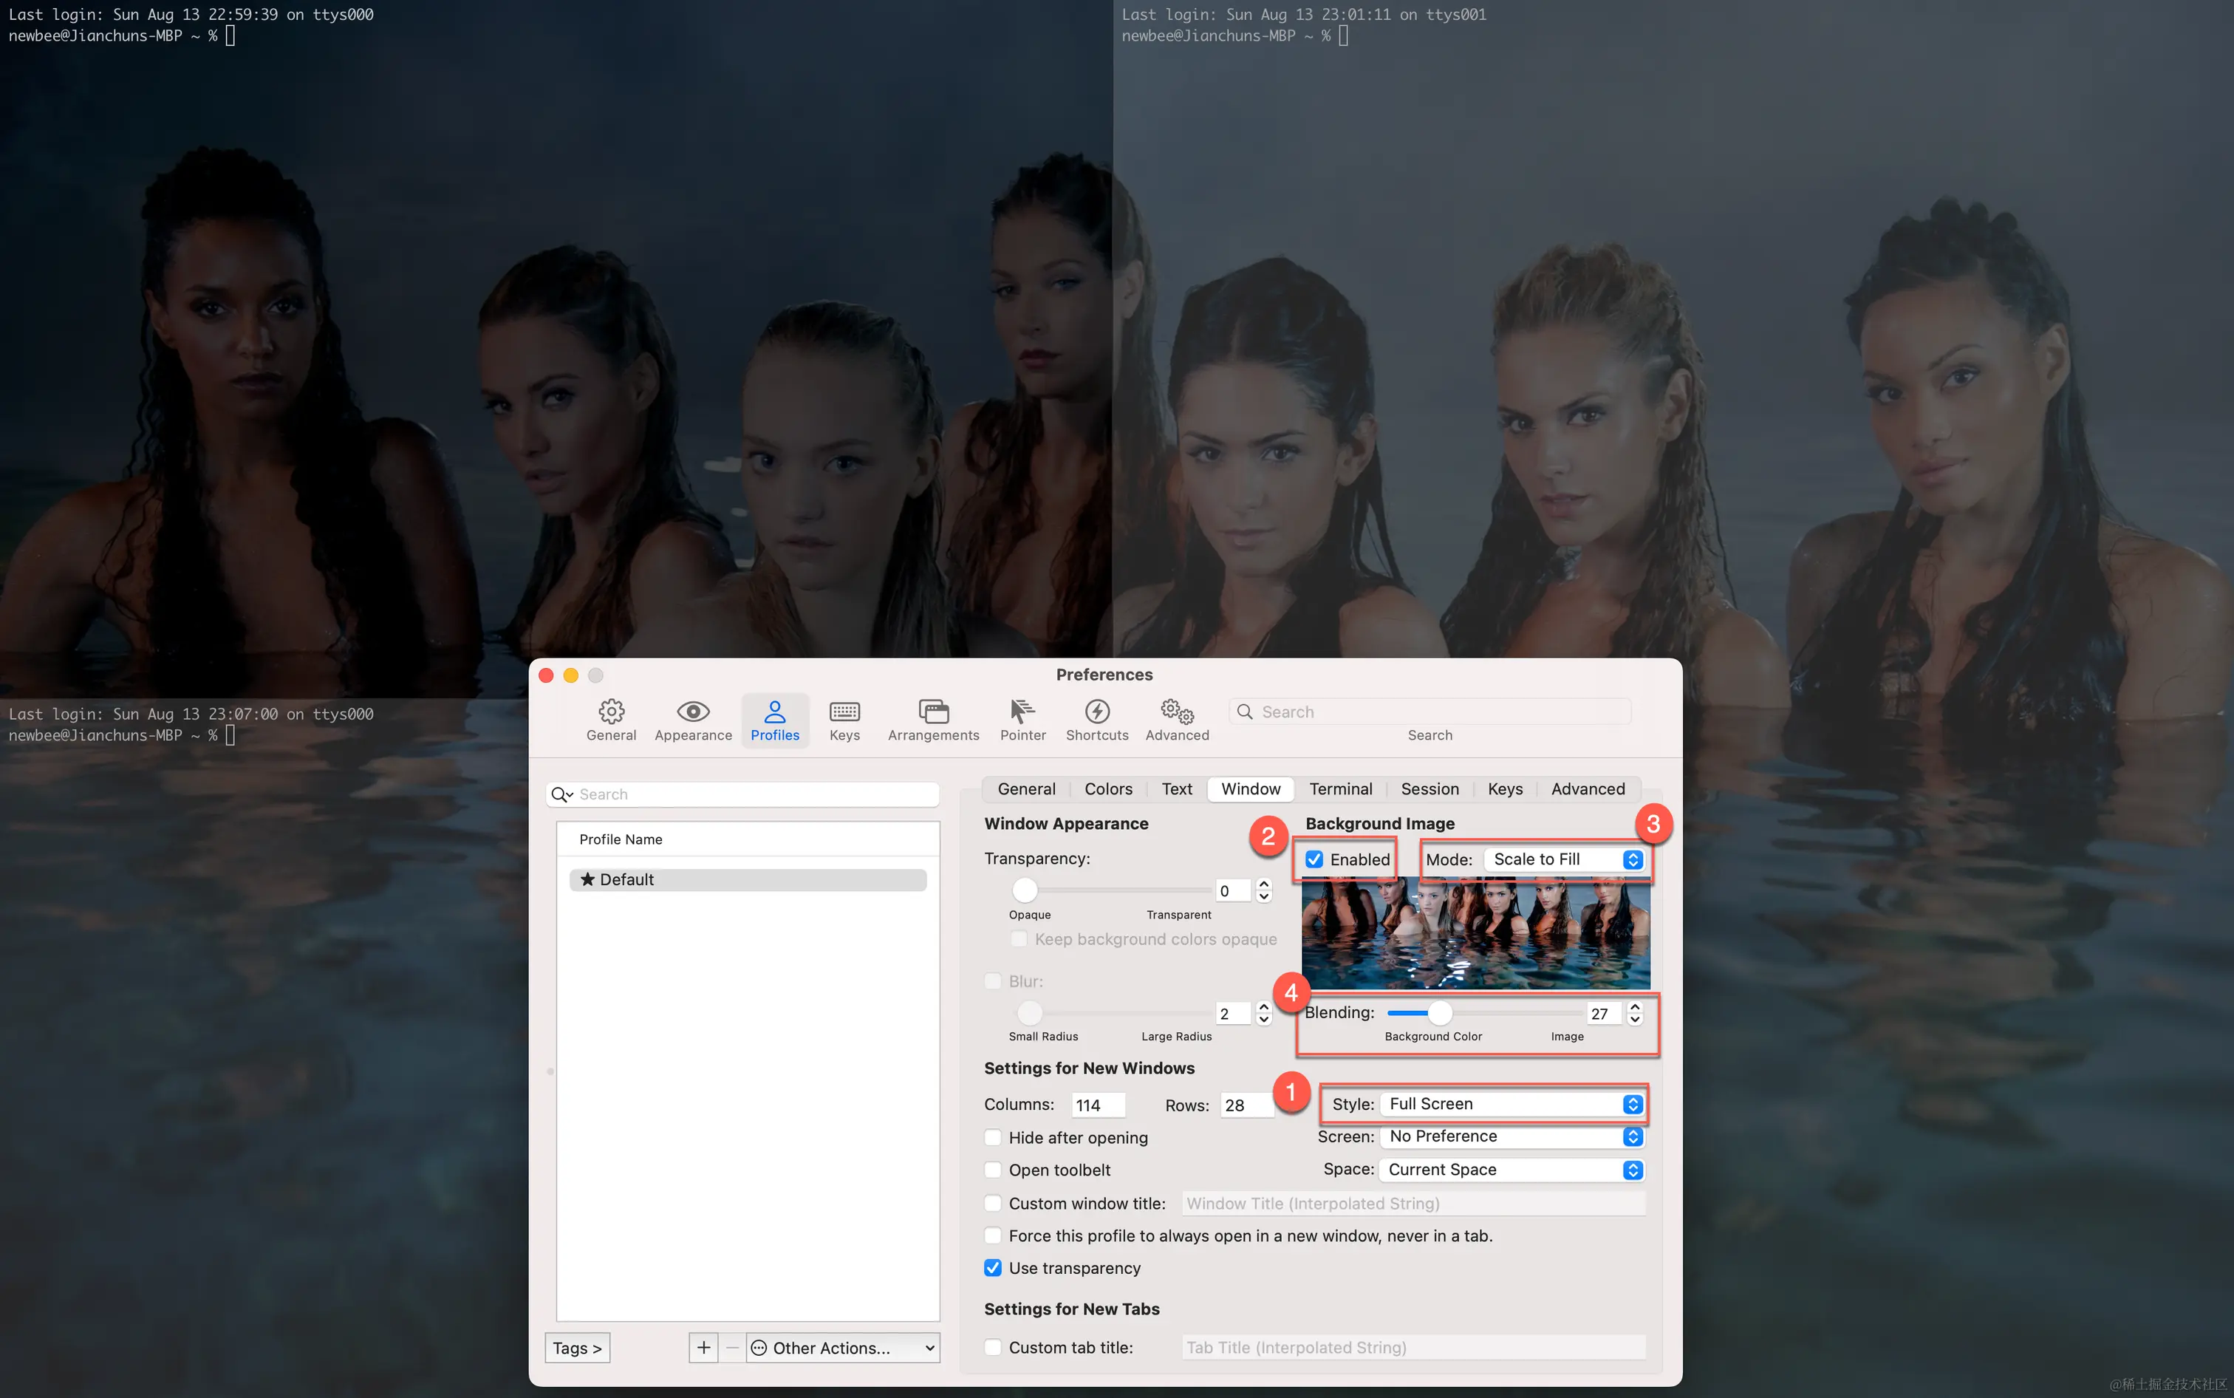Open the General preferences icon
This screenshot has width=2234, height=1398.
611,712
